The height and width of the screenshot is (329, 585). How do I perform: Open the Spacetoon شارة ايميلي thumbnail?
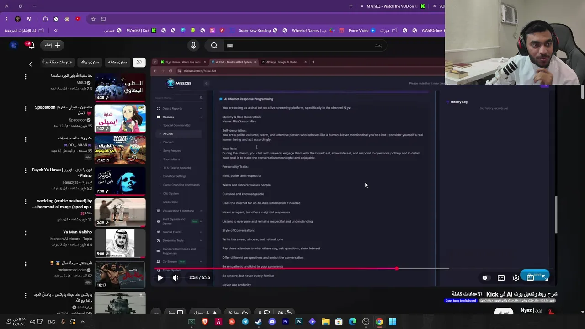point(120,118)
